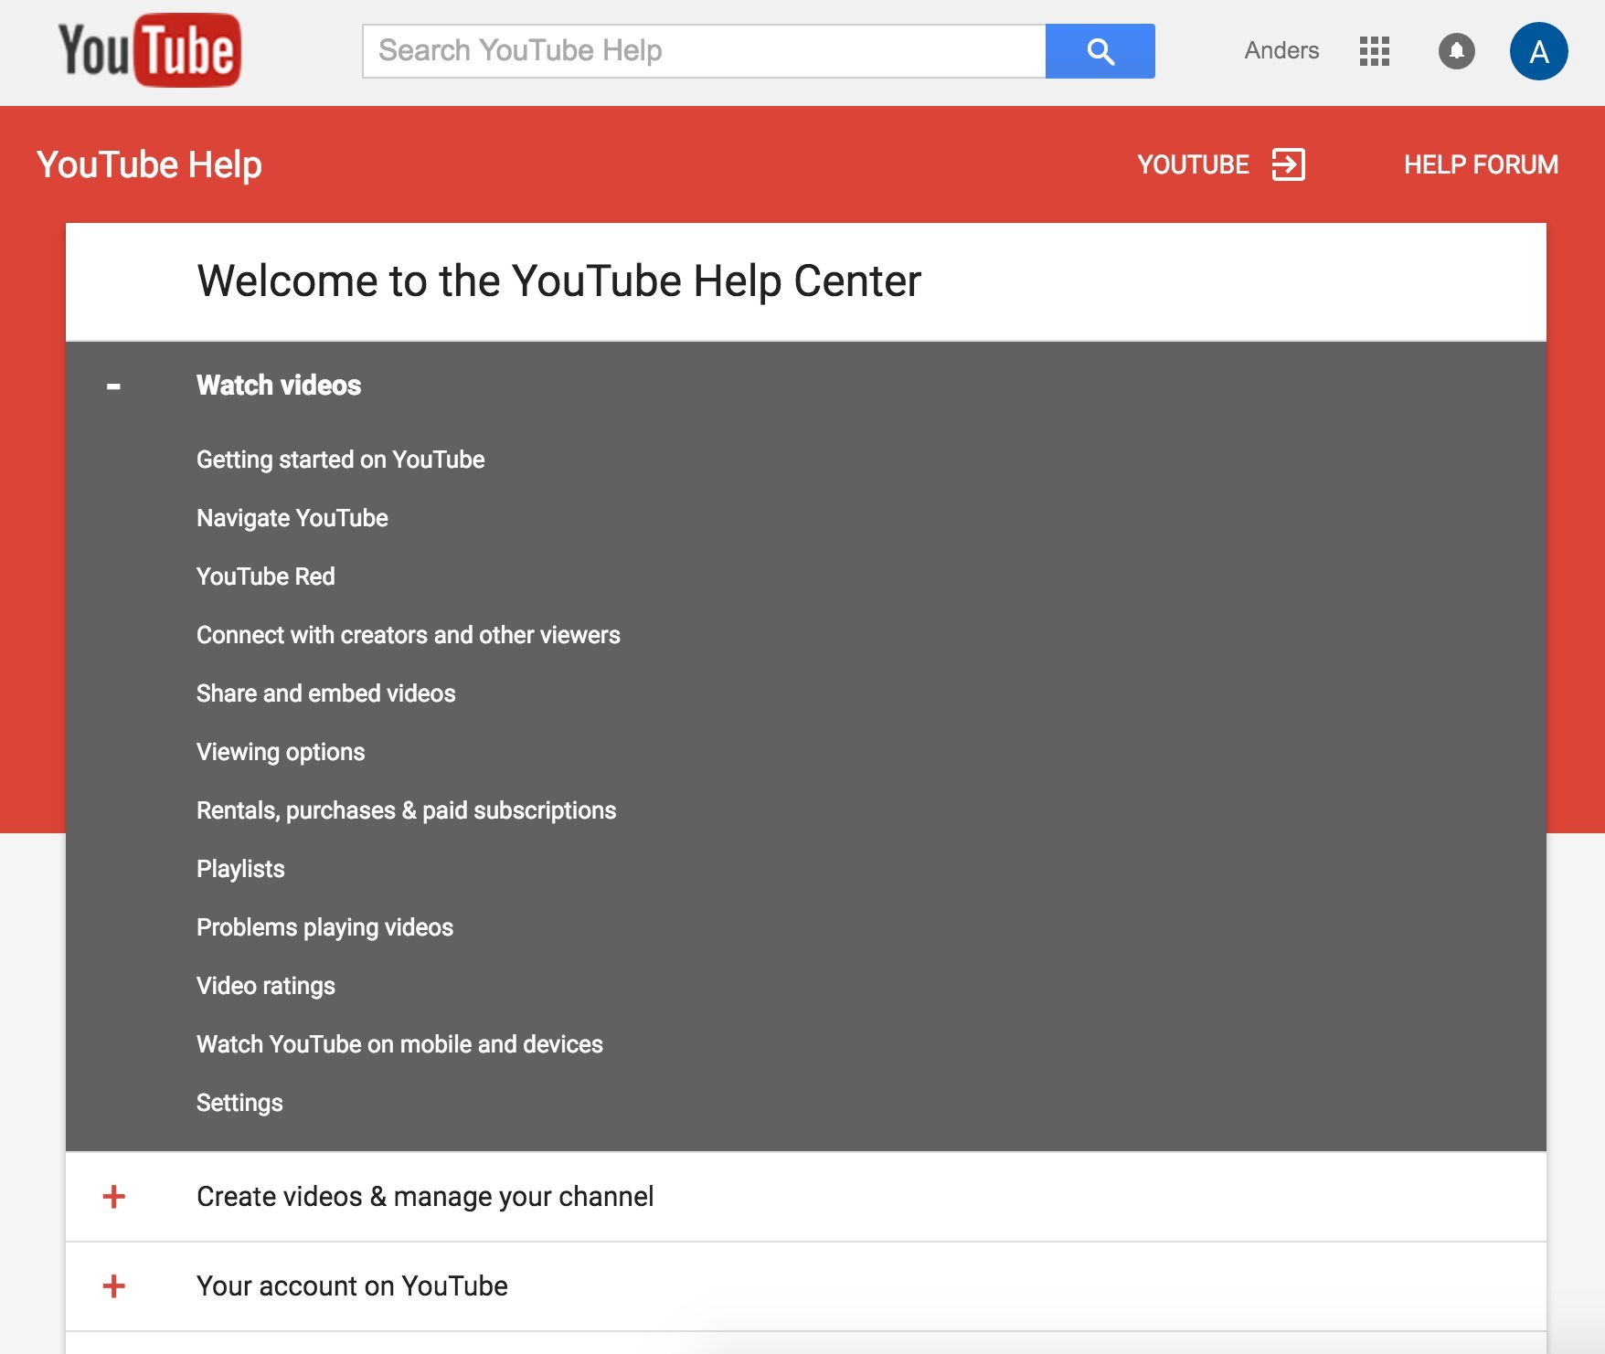Viewport: 1605px width, 1354px height.
Task: Click the blue search magnifier button
Action: (x=1100, y=51)
